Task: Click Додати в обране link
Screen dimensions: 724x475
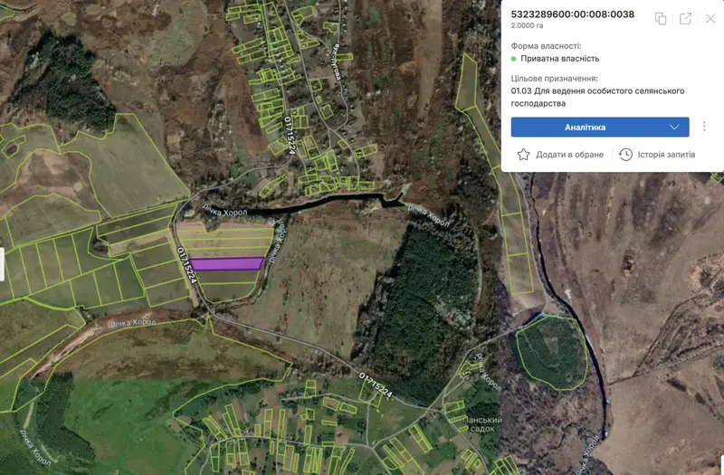Action: (569, 155)
